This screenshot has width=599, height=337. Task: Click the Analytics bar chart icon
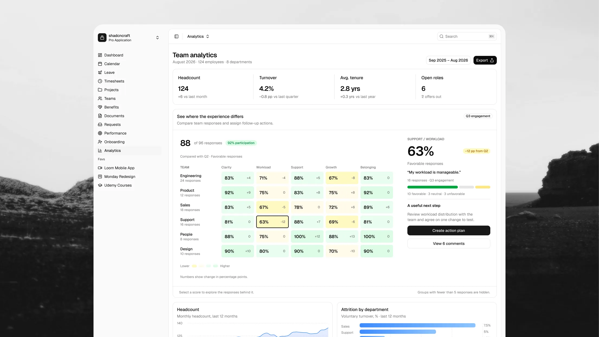point(100,150)
